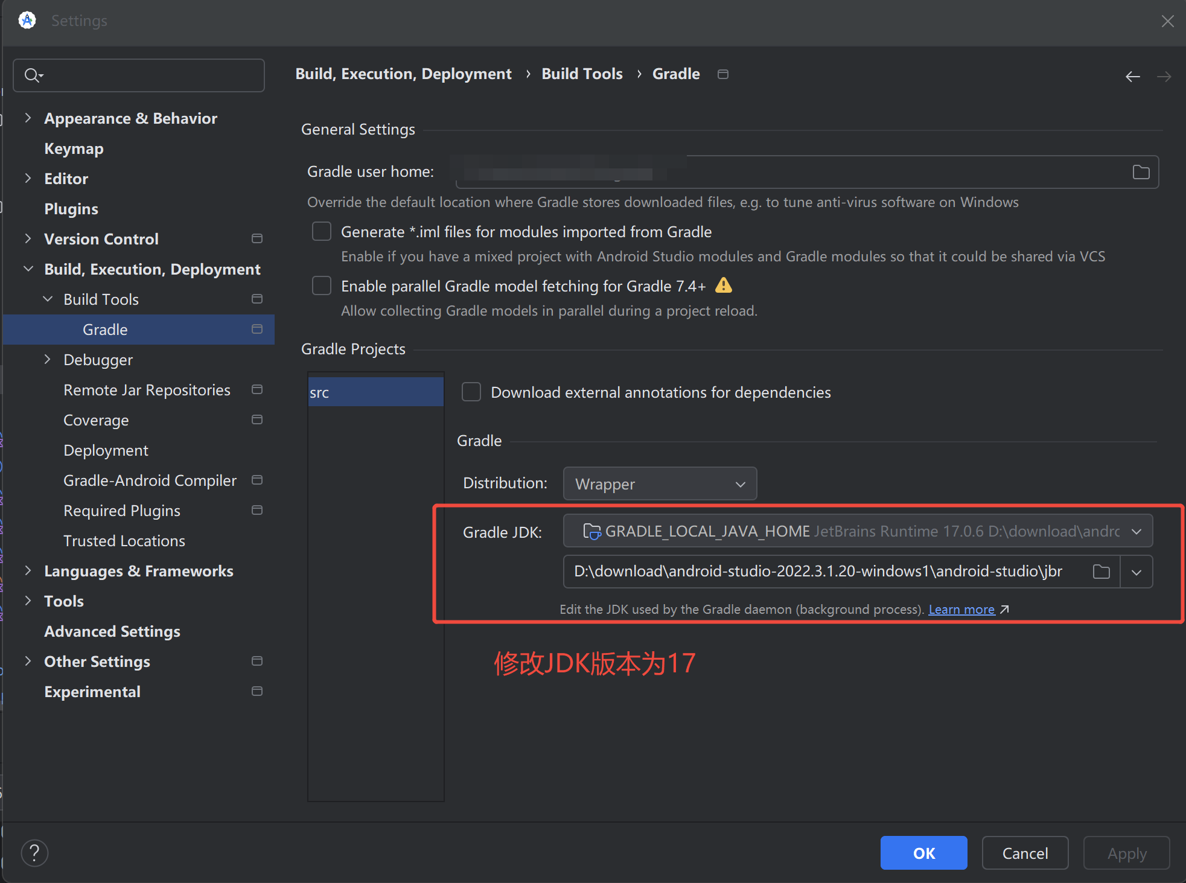Click the help question mark icon

point(34,853)
